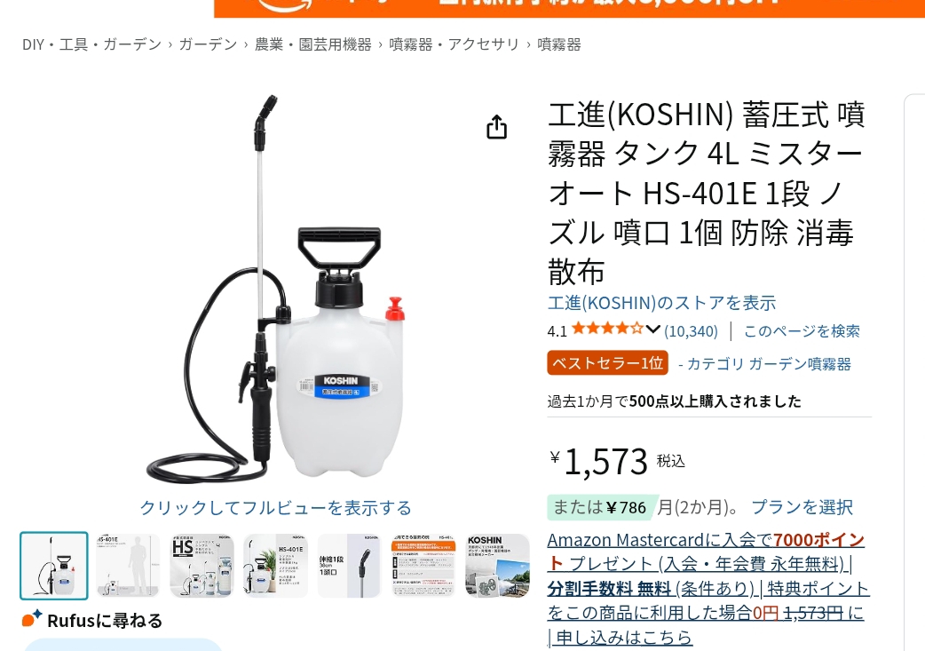Open DIY・工具・ガーデン breadcrumb
The height and width of the screenshot is (651, 925).
[91, 44]
